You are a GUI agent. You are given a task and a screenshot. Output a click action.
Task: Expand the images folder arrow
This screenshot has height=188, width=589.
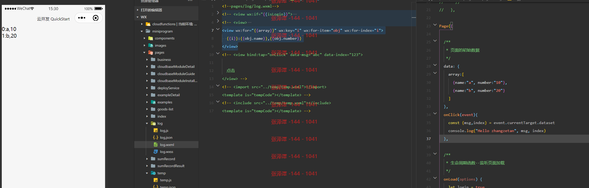click(x=144, y=45)
